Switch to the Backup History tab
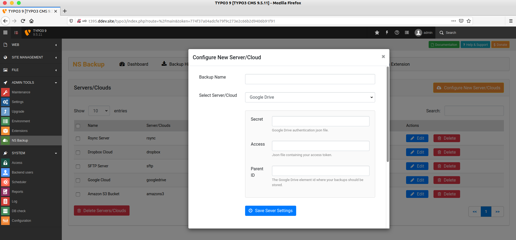Viewport: 516px width, 240px height. tap(175, 64)
